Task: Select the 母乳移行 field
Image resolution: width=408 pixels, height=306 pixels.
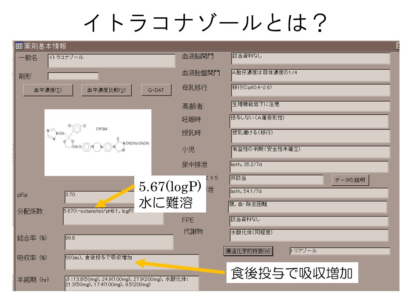Action: [x=310, y=90]
